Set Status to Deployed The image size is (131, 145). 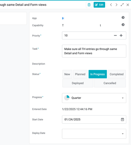(78, 83)
